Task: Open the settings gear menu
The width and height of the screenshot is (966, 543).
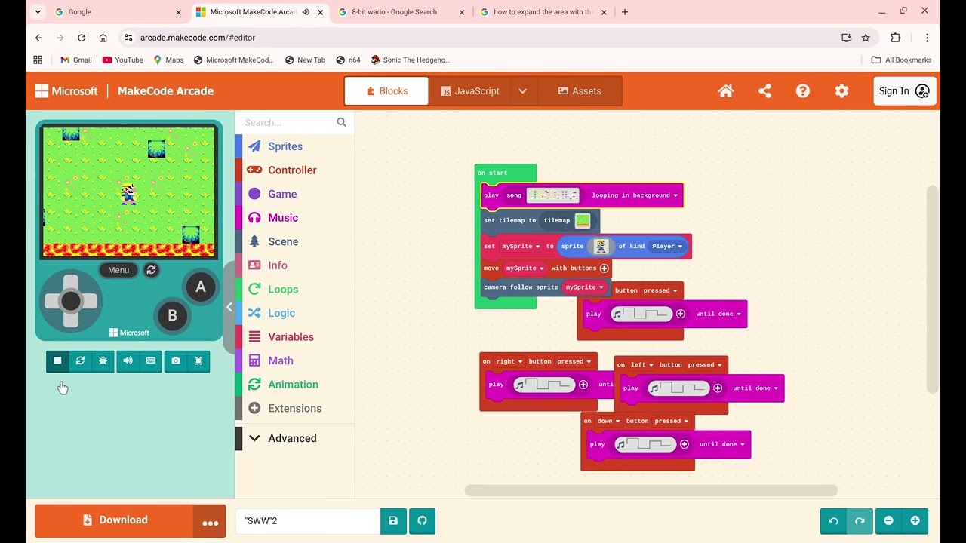Action: click(x=841, y=91)
